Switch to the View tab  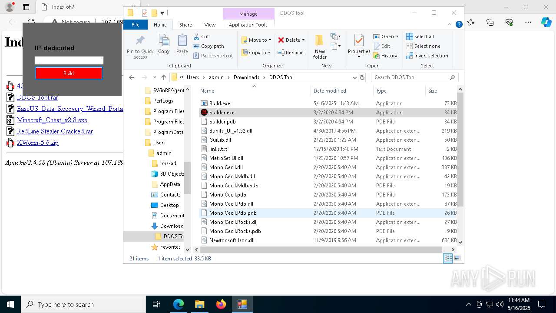(x=210, y=25)
